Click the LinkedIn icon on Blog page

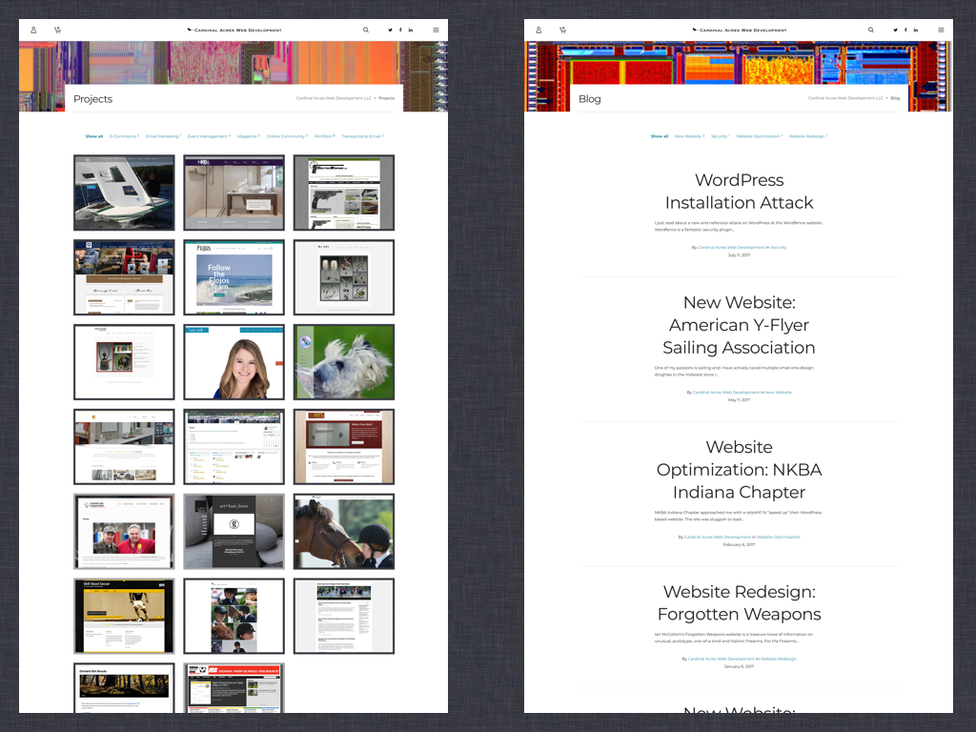tap(916, 30)
